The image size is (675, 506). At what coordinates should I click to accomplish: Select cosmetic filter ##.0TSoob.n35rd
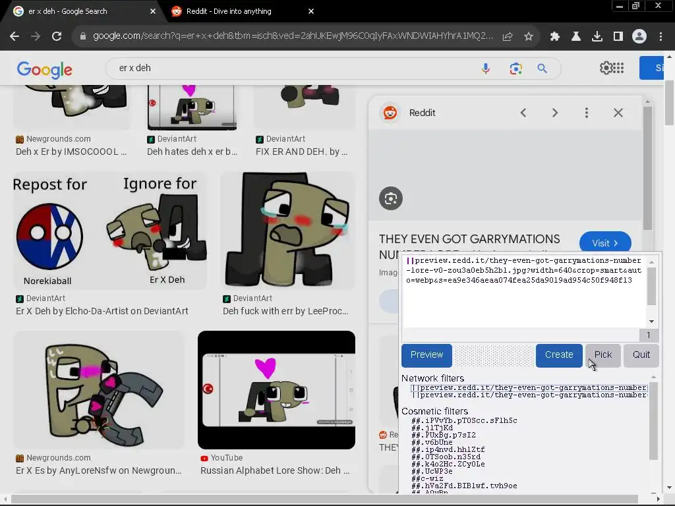[x=446, y=457]
